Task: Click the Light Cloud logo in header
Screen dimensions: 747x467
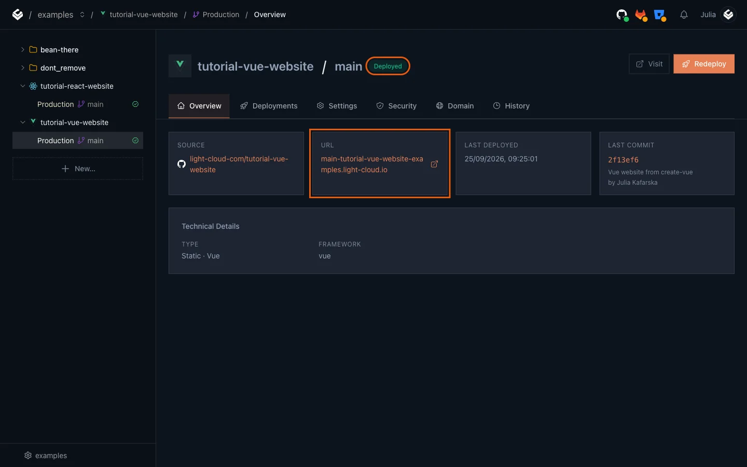Action: pos(18,15)
